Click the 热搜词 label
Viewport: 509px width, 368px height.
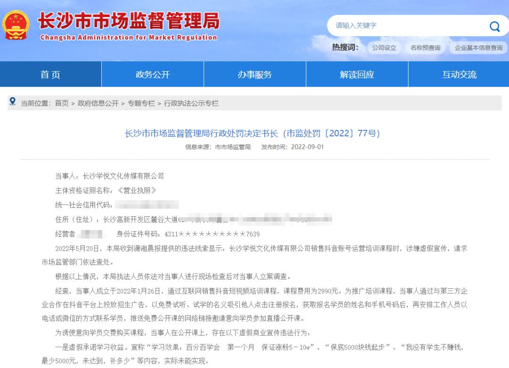click(x=345, y=48)
